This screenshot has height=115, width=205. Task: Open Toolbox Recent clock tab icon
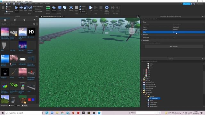(x=24, y=20)
